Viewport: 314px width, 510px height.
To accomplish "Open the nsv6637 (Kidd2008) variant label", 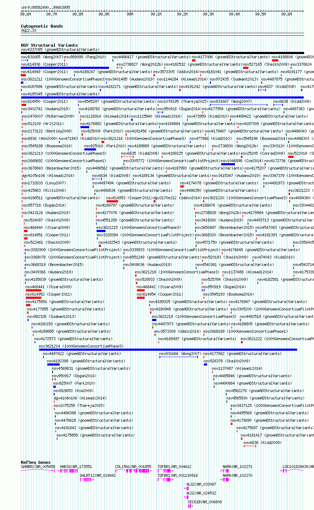I will (277, 87).
